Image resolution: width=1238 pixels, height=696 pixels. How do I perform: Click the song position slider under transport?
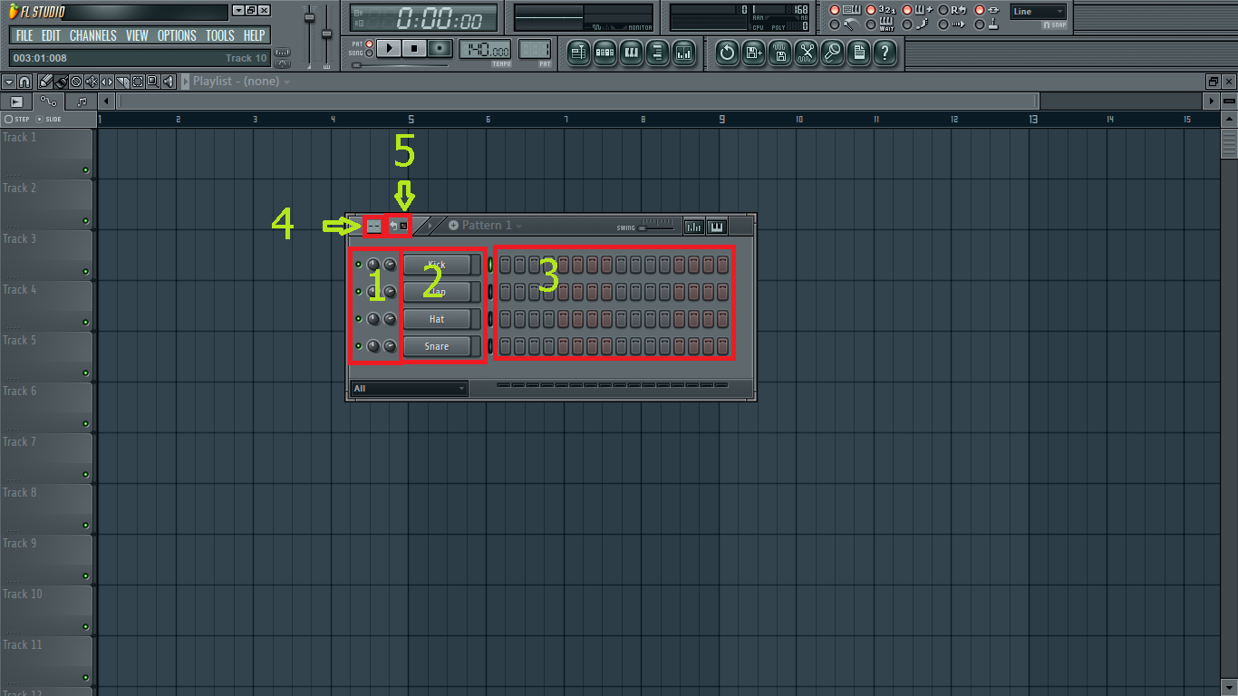point(400,65)
